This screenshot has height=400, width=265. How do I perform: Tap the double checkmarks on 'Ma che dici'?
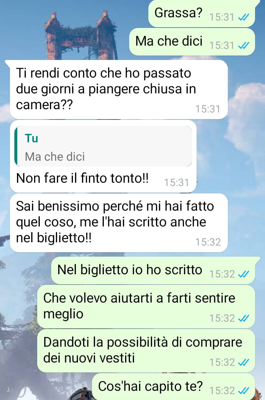pos(243,46)
